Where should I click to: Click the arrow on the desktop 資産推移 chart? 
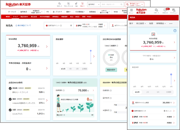94,56
